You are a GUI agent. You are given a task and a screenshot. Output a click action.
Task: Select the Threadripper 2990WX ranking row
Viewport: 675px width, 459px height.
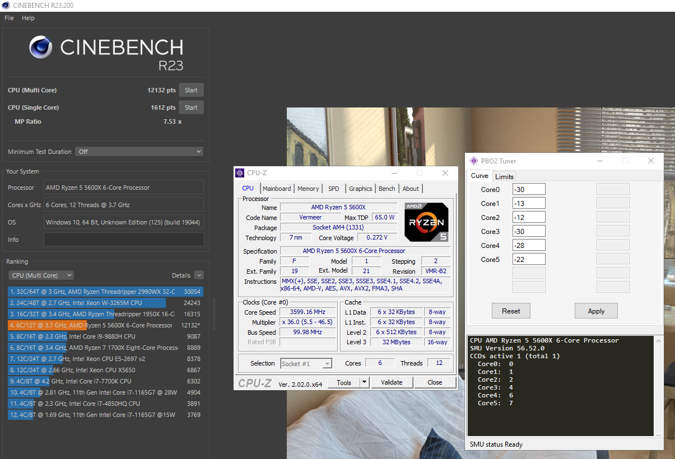[x=105, y=292]
